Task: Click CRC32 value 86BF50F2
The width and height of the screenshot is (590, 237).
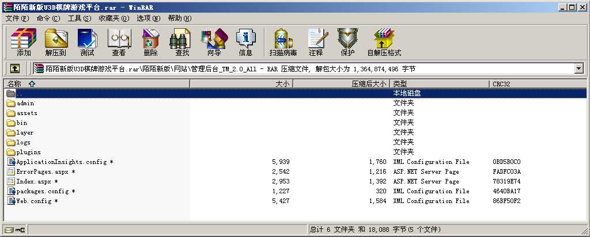Action: pos(506,201)
